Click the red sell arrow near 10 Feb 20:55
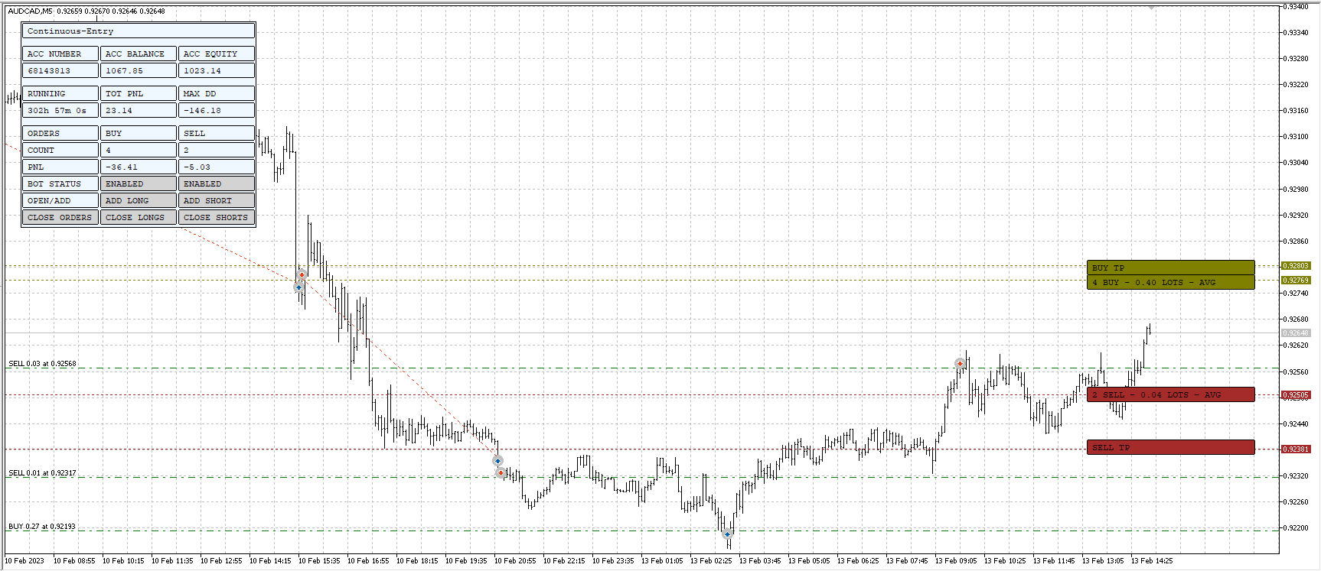The image size is (1321, 571). click(501, 473)
